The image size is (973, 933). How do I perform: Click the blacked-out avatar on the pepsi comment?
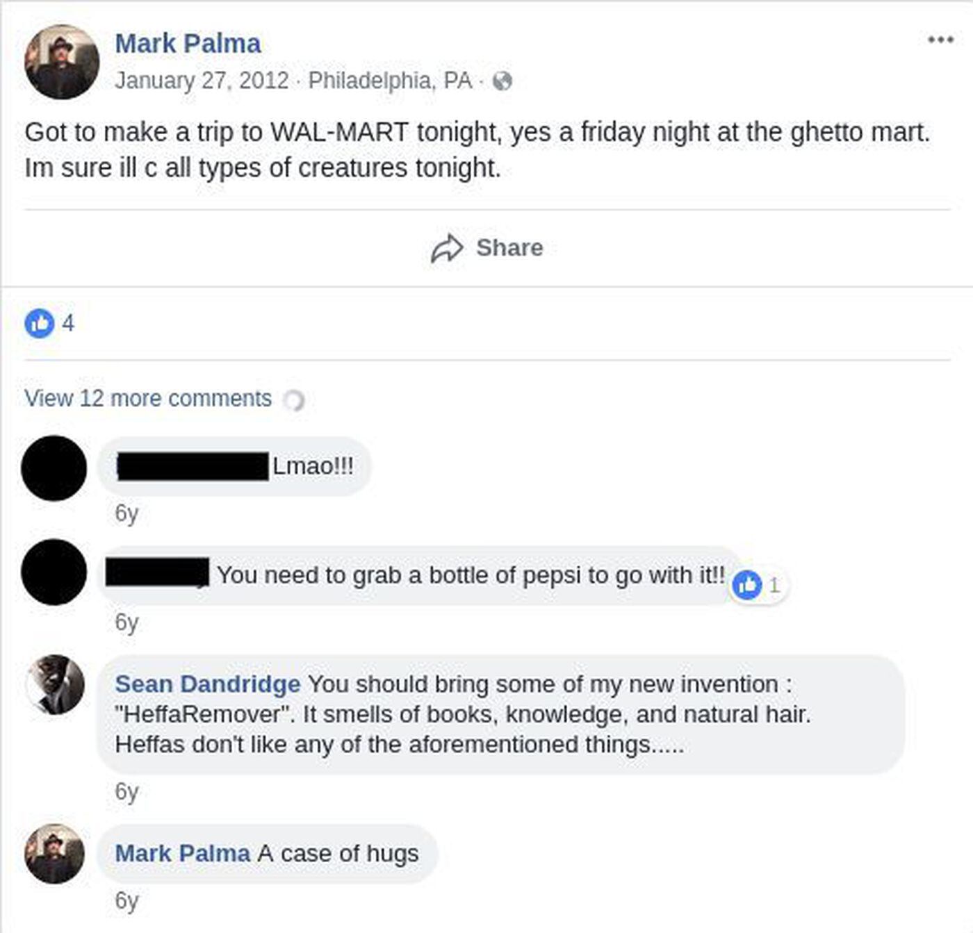tap(54, 572)
